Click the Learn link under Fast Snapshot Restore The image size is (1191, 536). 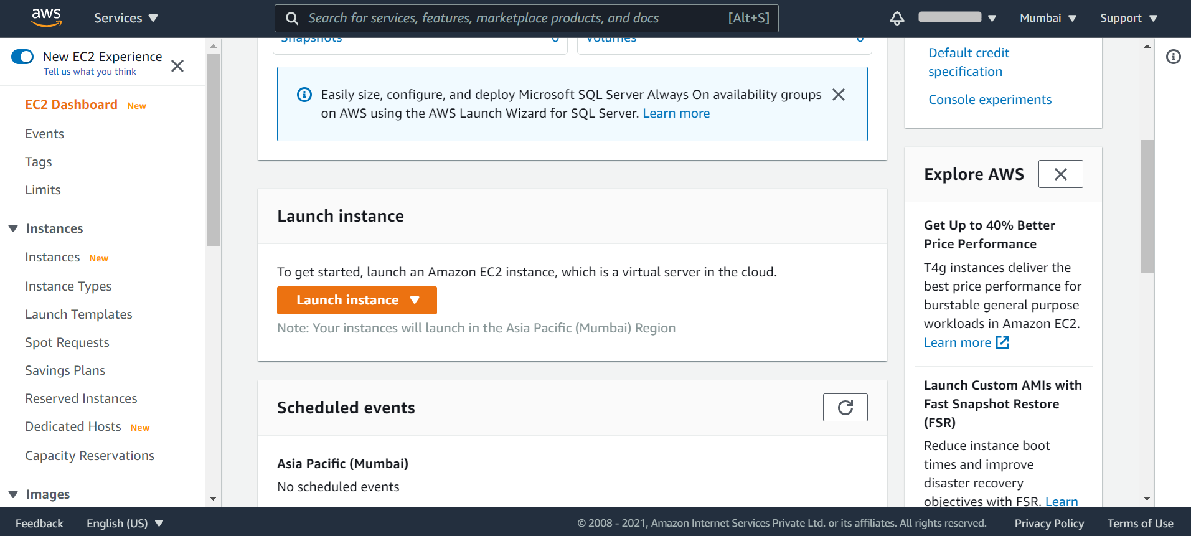[1062, 501]
